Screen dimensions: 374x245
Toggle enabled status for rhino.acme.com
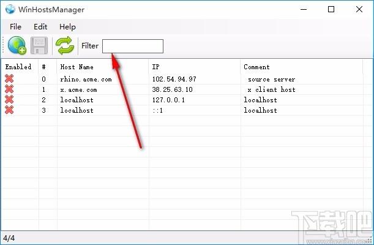point(9,78)
